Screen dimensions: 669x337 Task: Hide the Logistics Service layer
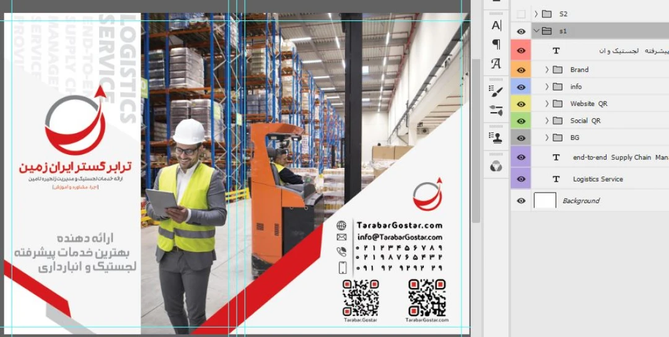[521, 179]
